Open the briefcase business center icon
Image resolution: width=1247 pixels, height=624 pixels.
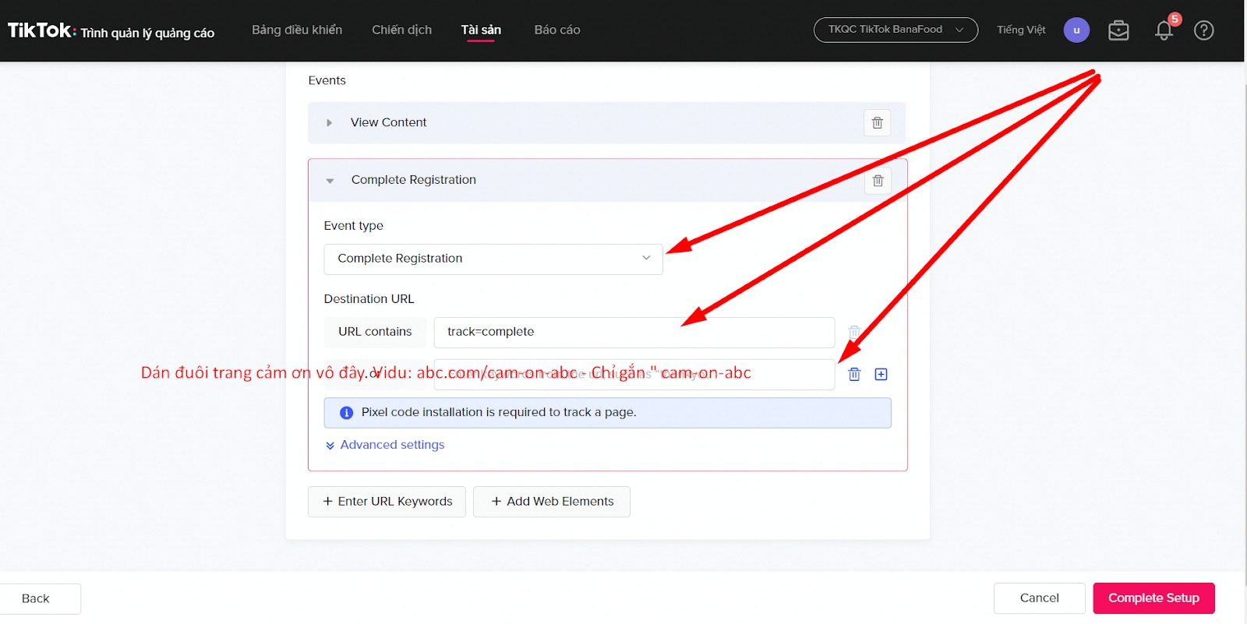click(x=1118, y=30)
